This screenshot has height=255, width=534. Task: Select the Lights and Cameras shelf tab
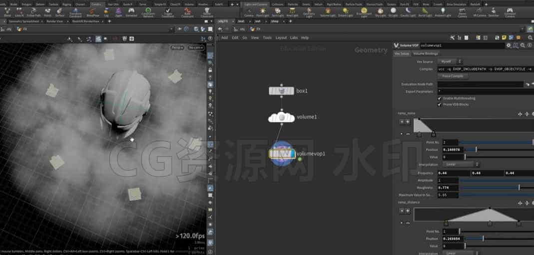click(x=256, y=4)
